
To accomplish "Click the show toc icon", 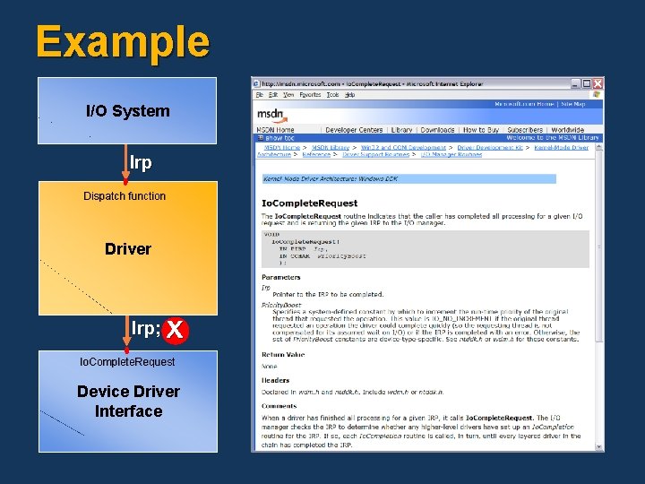I will tap(261, 138).
